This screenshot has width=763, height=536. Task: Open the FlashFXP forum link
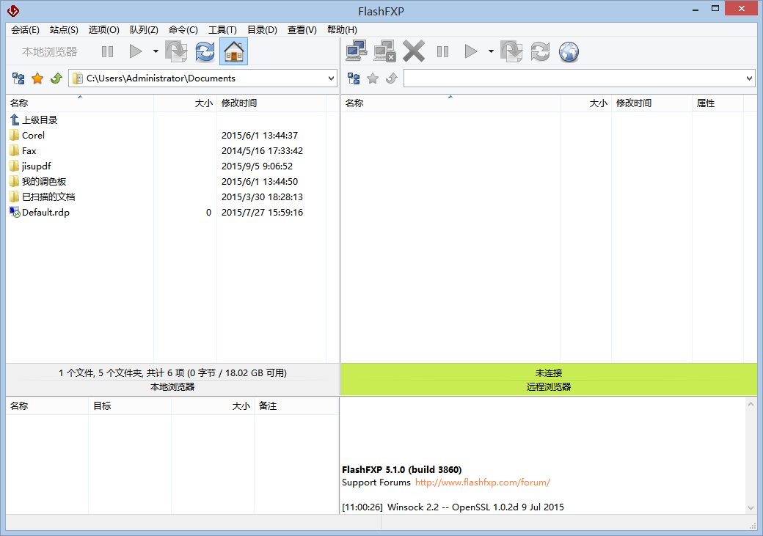(482, 482)
